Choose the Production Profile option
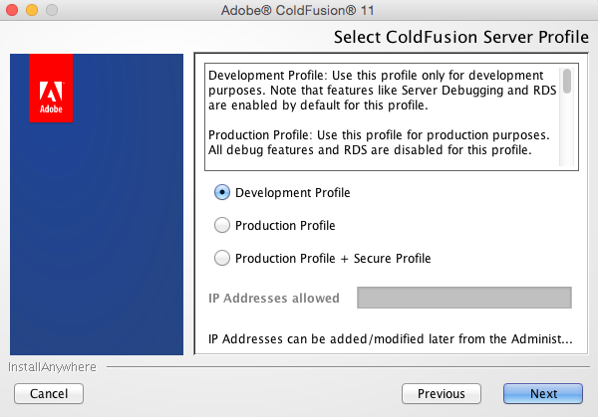 click(x=222, y=225)
